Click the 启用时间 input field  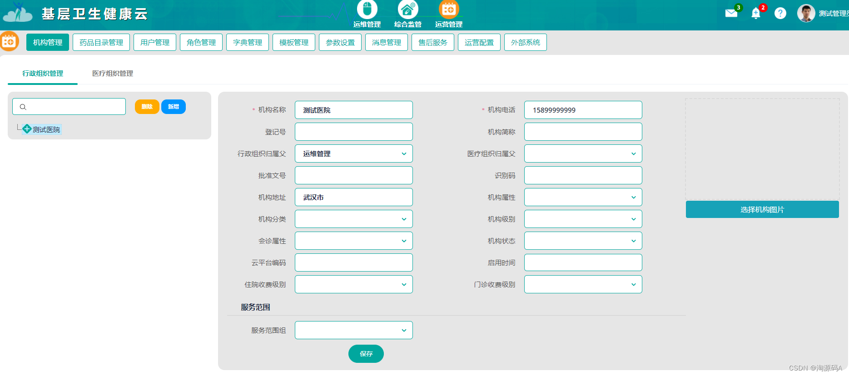(x=583, y=262)
